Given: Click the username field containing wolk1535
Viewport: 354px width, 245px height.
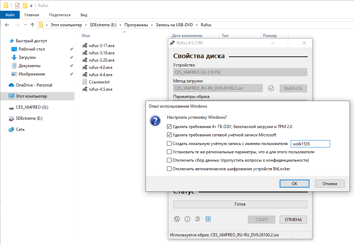Looking at the screenshot, I should (x=310, y=144).
